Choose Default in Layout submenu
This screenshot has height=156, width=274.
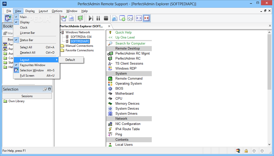point(71,60)
